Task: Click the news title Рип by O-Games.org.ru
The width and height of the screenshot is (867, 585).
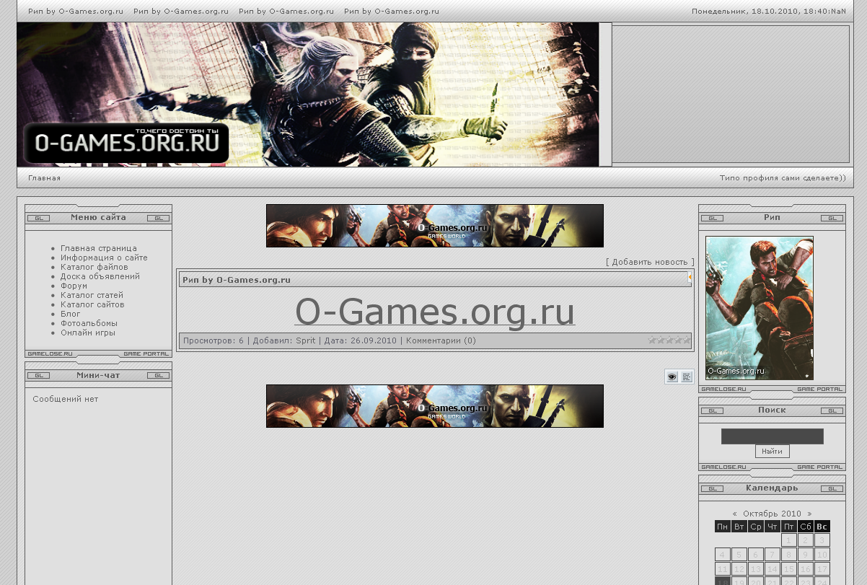Action: (x=237, y=280)
